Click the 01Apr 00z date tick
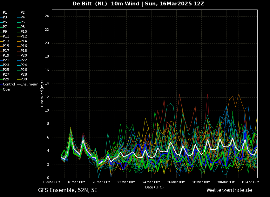This screenshot has width=270, height=197. tap(251, 182)
